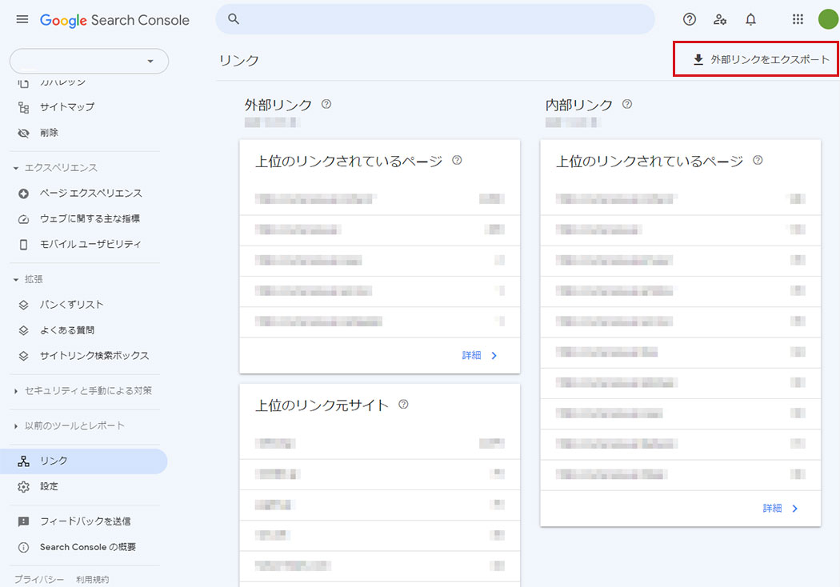Click help icon next to 上位のリンク元サイト
This screenshot has height=587, width=840.
(x=403, y=405)
